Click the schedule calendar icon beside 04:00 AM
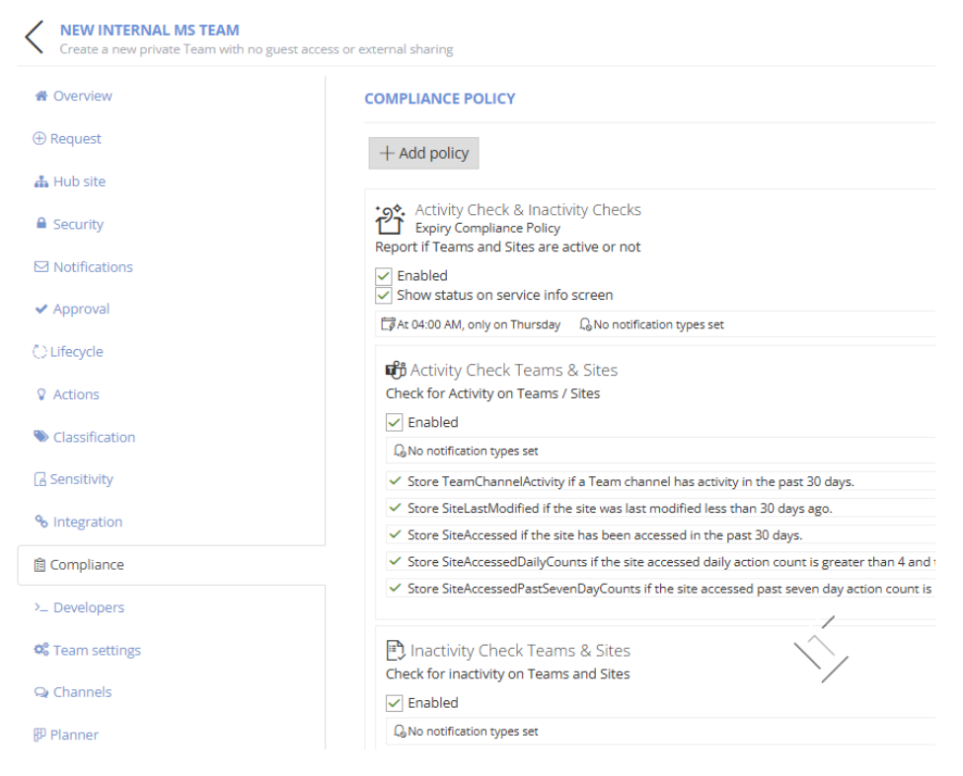This screenshot has height=776, width=963. coord(388,323)
